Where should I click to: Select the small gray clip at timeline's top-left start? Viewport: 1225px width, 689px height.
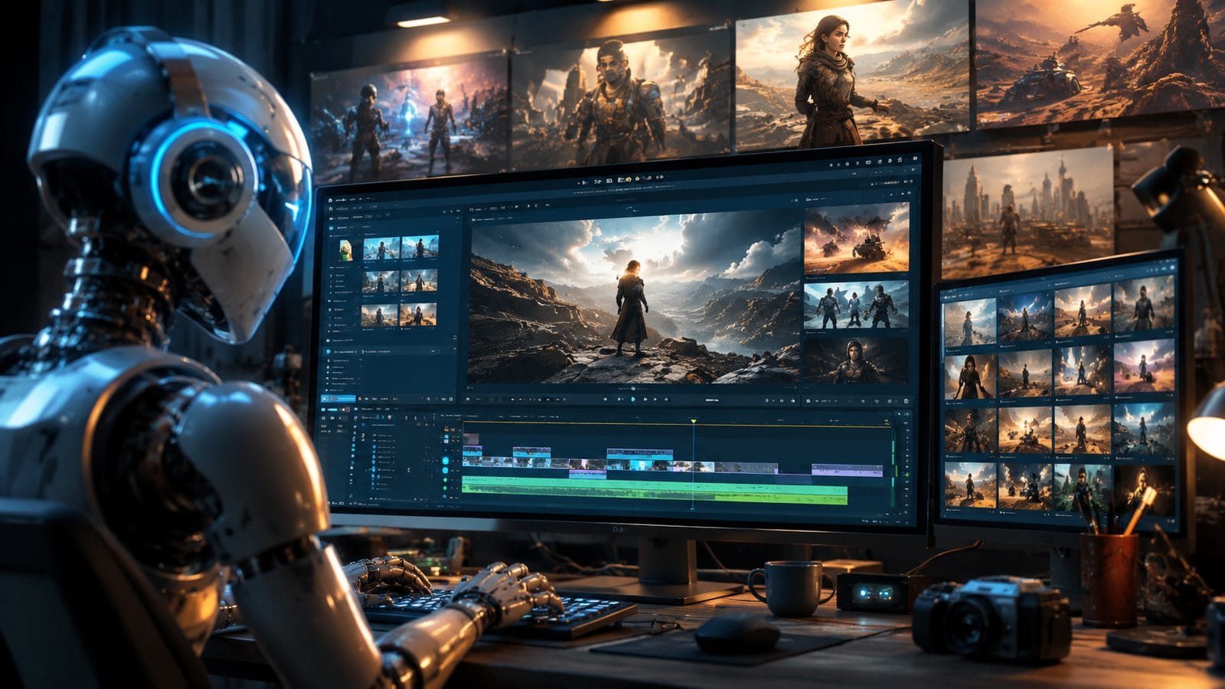pos(471,439)
